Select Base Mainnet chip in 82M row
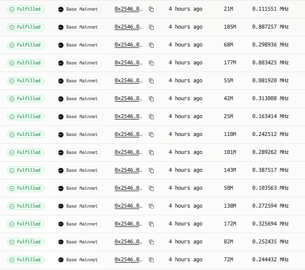The width and height of the screenshot is (305, 270). click(79, 242)
